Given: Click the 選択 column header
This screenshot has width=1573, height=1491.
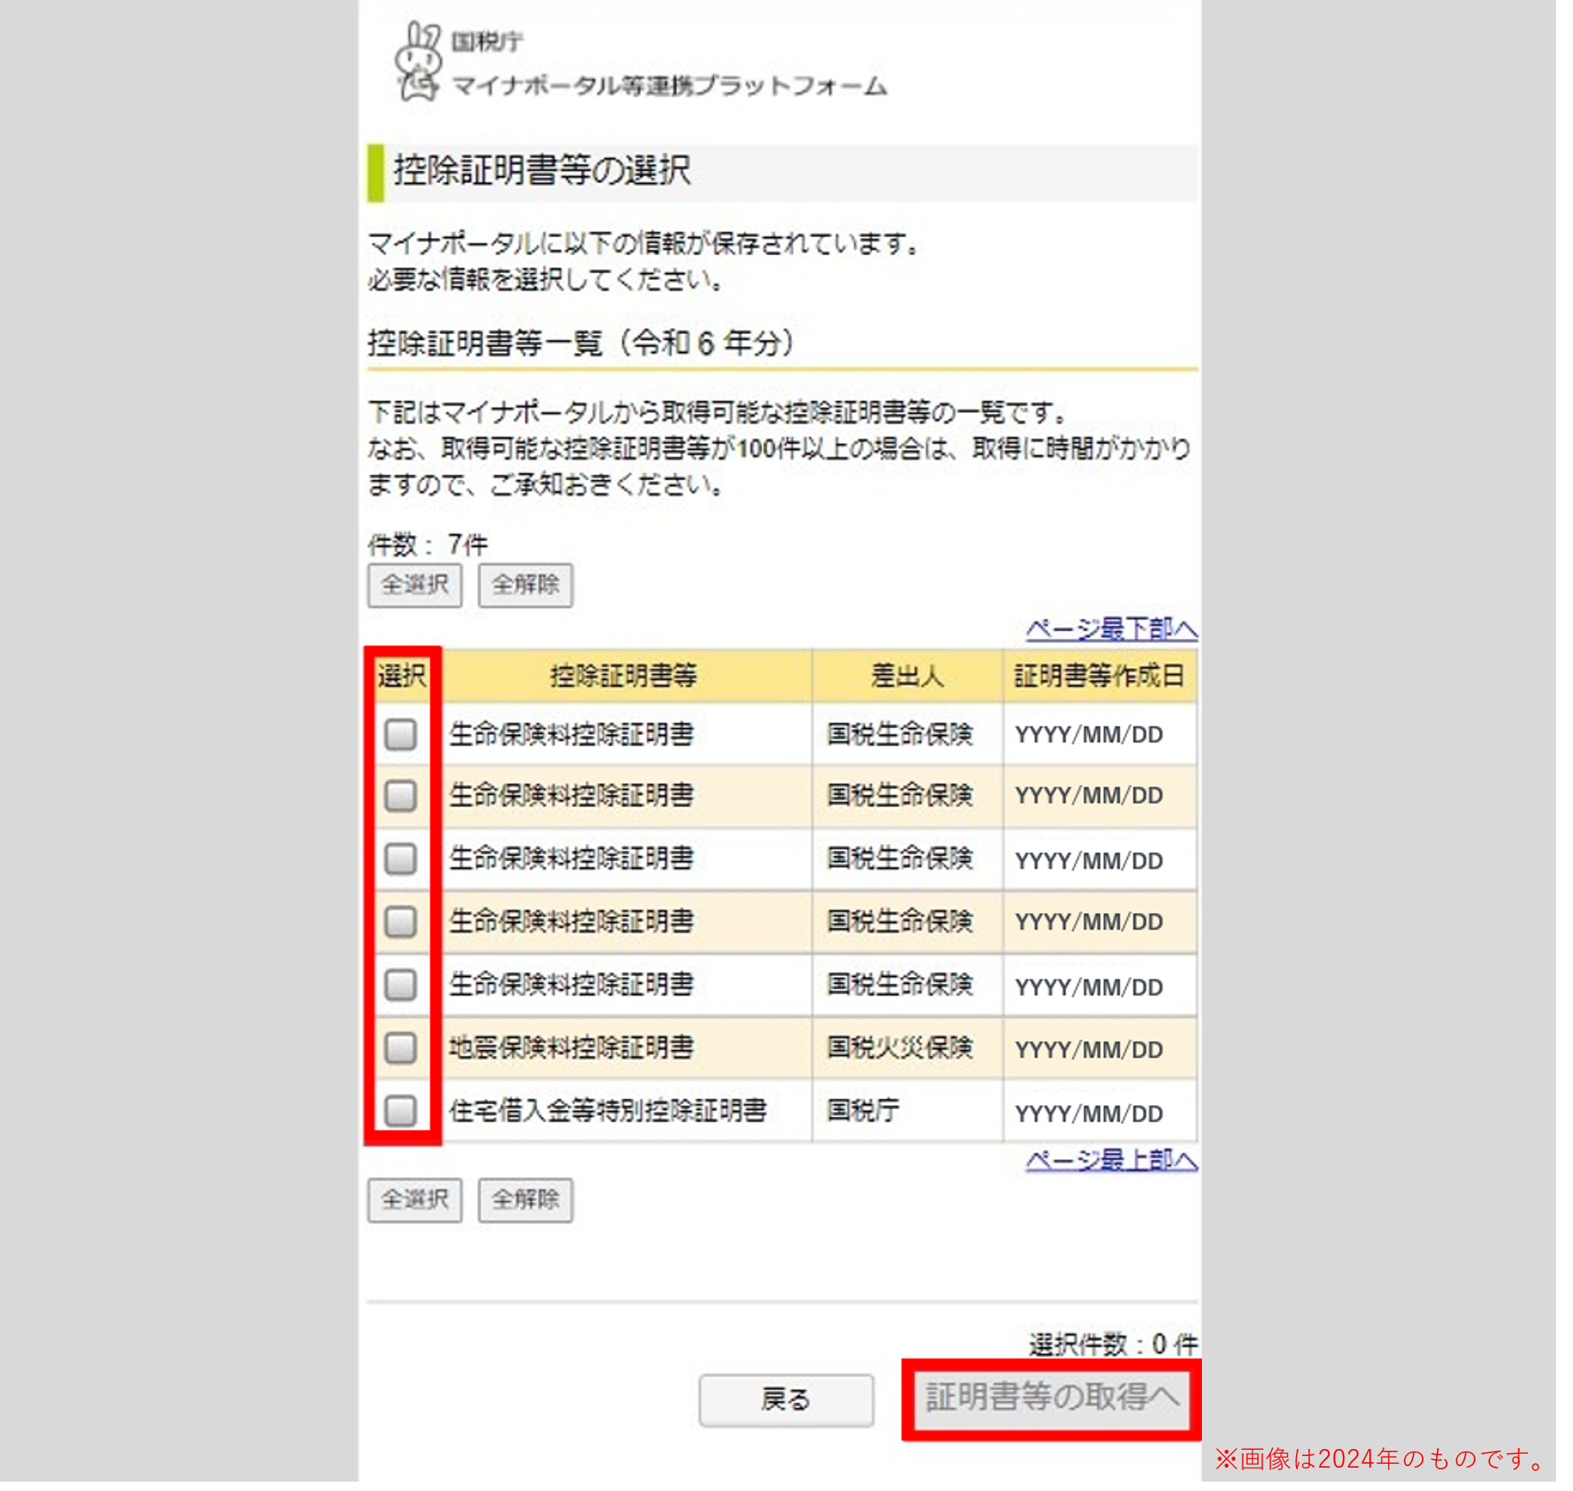Looking at the screenshot, I should pyautogui.click(x=402, y=677).
